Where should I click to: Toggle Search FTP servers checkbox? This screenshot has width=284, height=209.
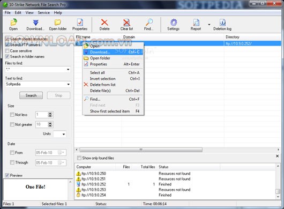[x=7, y=44]
